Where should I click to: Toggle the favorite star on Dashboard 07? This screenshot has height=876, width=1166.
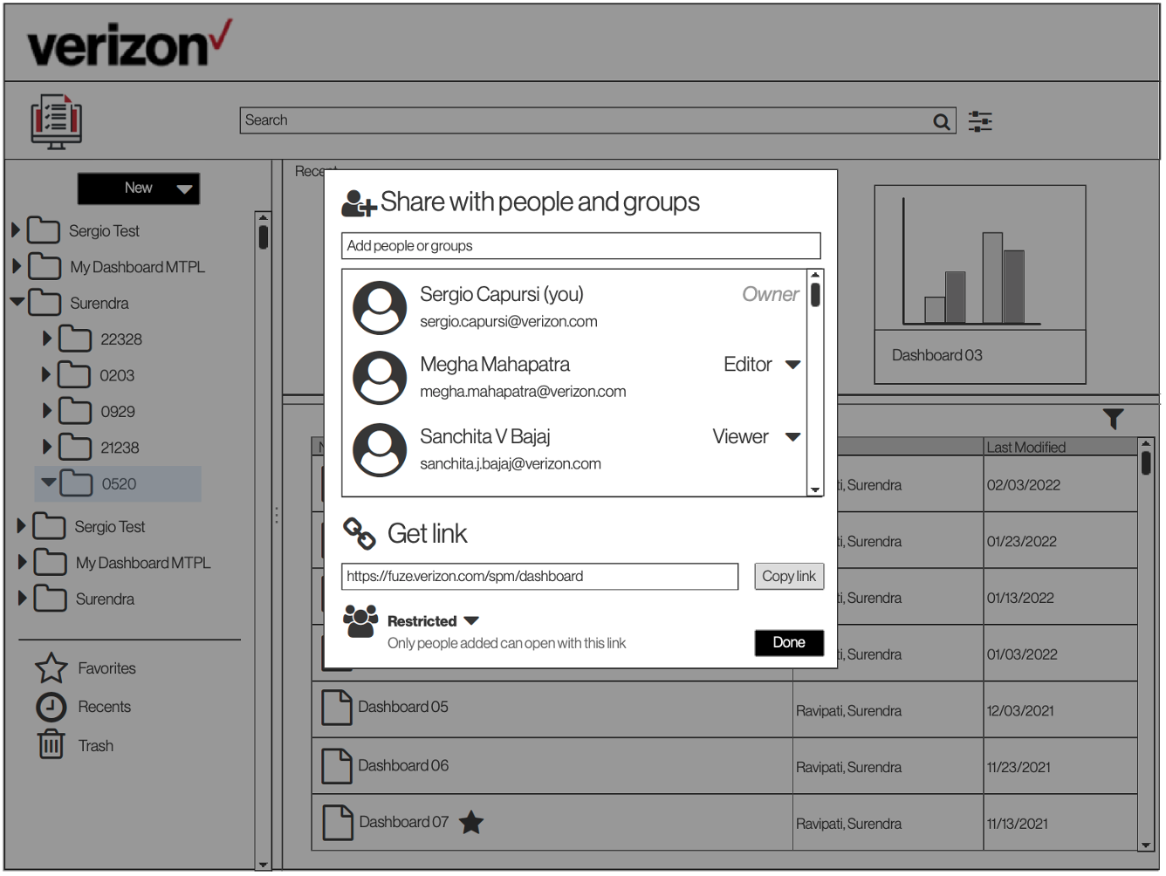click(x=471, y=823)
